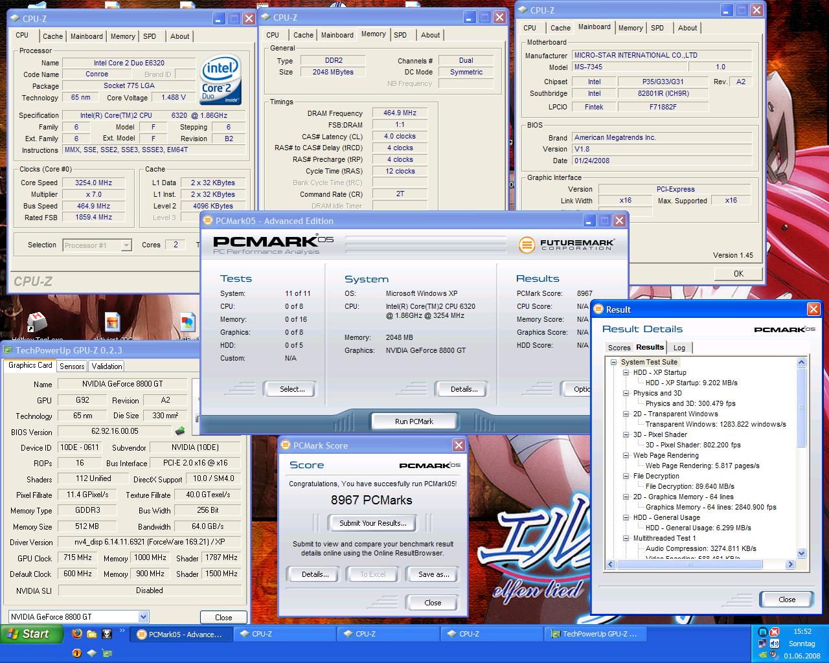Click the scroll right arrow in Result tree
The height and width of the screenshot is (663, 829).
(790, 565)
